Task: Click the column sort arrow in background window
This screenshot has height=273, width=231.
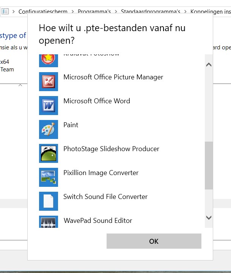Action: pos(20,85)
